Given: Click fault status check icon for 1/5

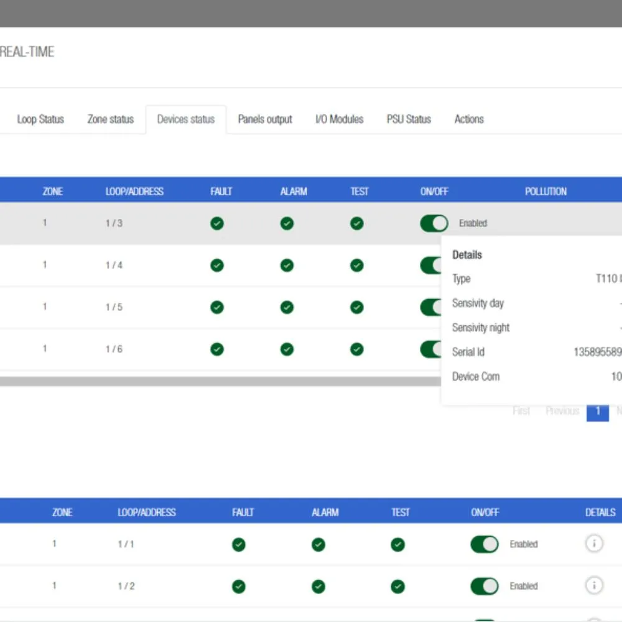Looking at the screenshot, I should tap(217, 307).
